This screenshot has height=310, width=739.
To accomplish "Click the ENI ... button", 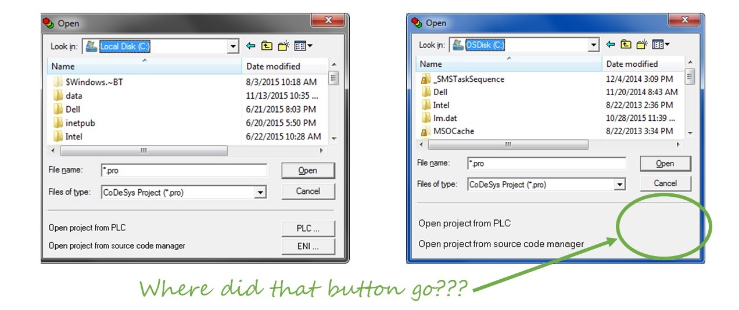I will [308, 246].
